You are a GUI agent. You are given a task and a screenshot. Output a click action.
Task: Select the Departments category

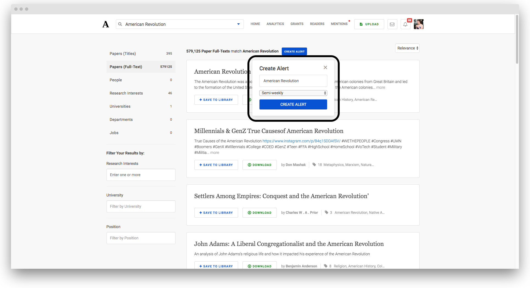tap(141, 120)
